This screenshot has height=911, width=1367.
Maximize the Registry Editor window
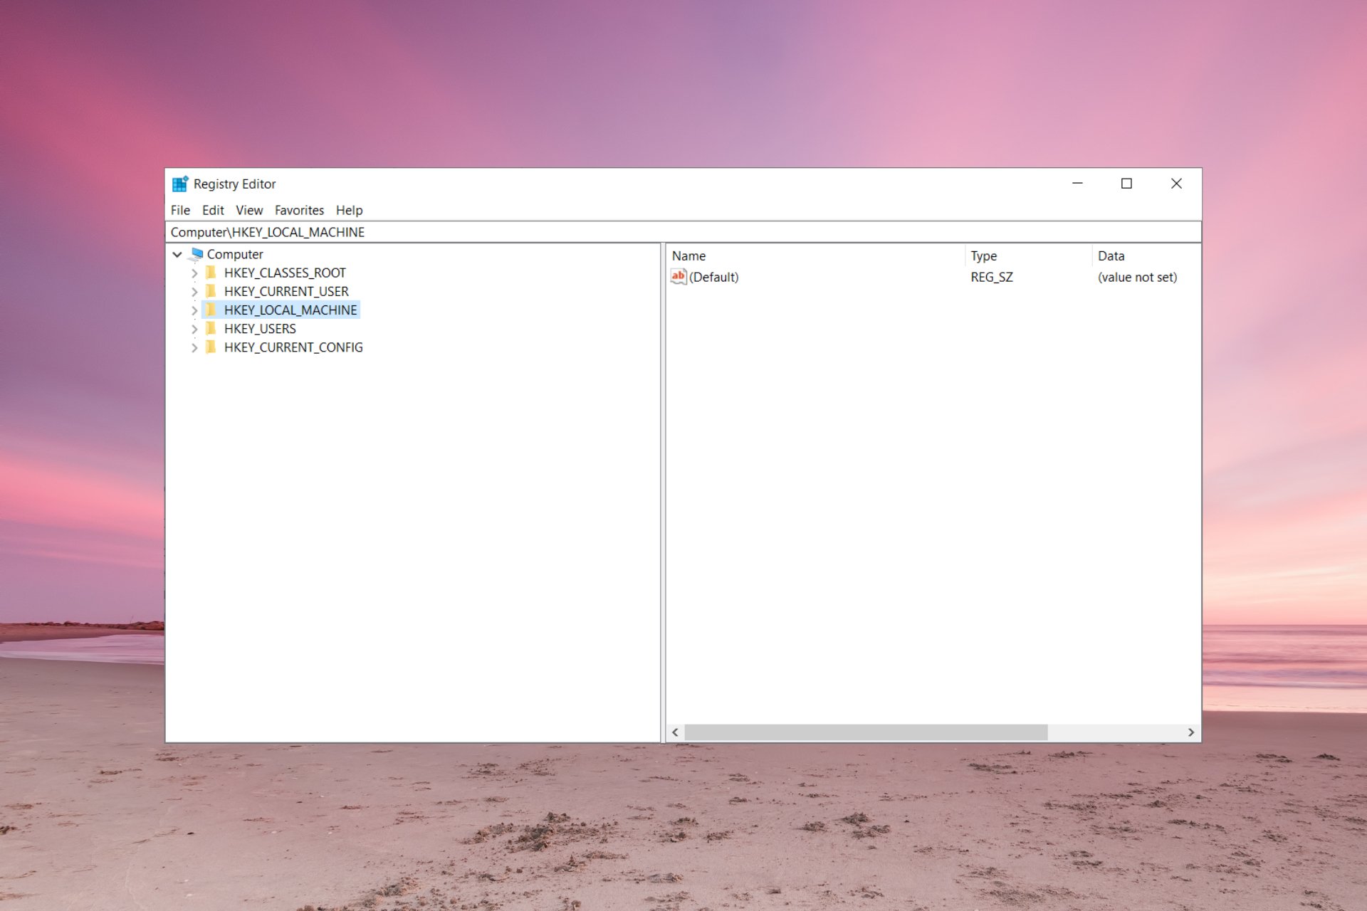[1126, 184]
